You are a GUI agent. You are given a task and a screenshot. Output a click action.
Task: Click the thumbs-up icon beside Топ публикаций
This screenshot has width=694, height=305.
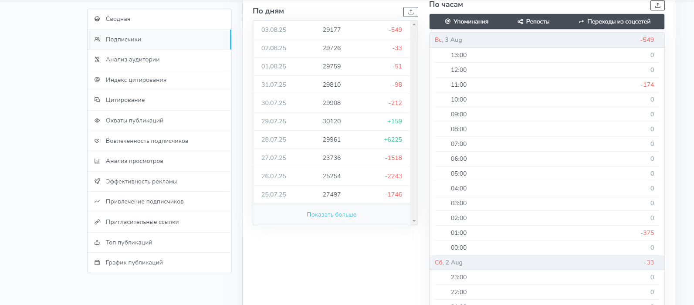[x=97, y=242]
